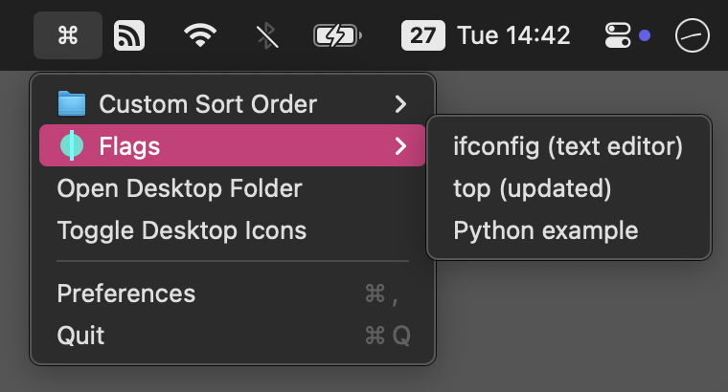Screen dimensions: 728x392
Task: Open Control Center toggles icon
Action: pos(616,36)
